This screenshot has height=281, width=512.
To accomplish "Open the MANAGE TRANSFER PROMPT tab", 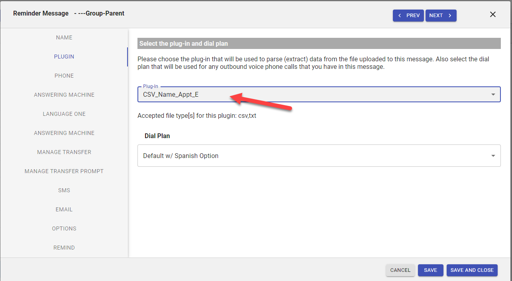I will click(64, 171).
